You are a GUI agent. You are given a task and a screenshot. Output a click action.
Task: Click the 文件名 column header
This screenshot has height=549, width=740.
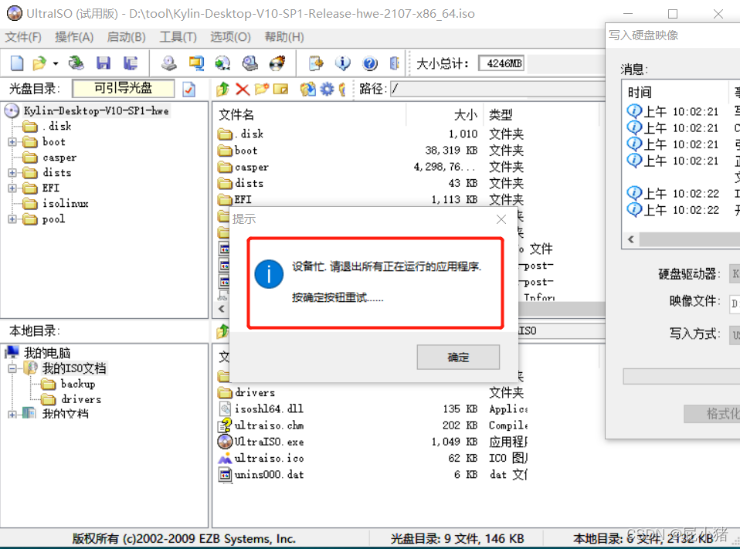tap(236, 114)
